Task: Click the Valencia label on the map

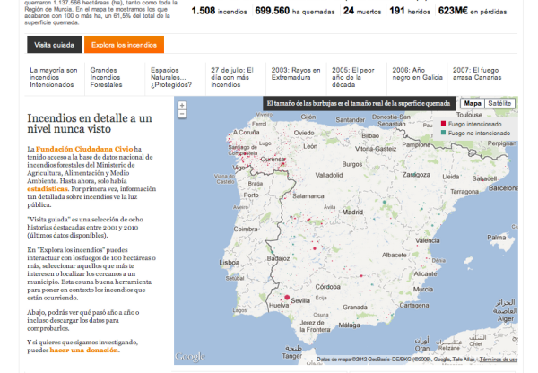Action: click(x=427, y=240)
